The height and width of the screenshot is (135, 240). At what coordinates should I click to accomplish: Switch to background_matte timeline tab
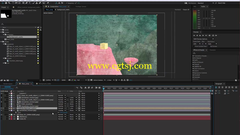coord(45,84)
